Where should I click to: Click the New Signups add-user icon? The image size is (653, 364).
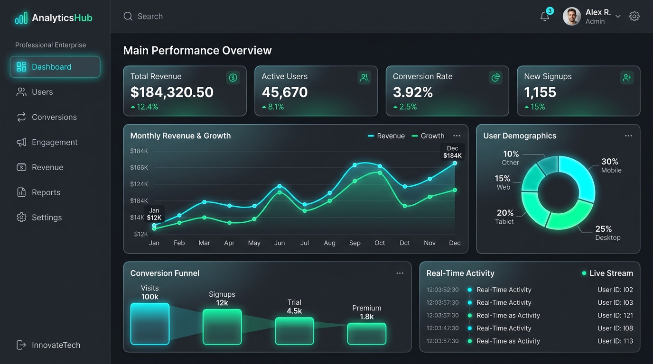click(627, 78)
